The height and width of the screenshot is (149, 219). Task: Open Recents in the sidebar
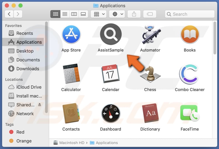(23, 33)
